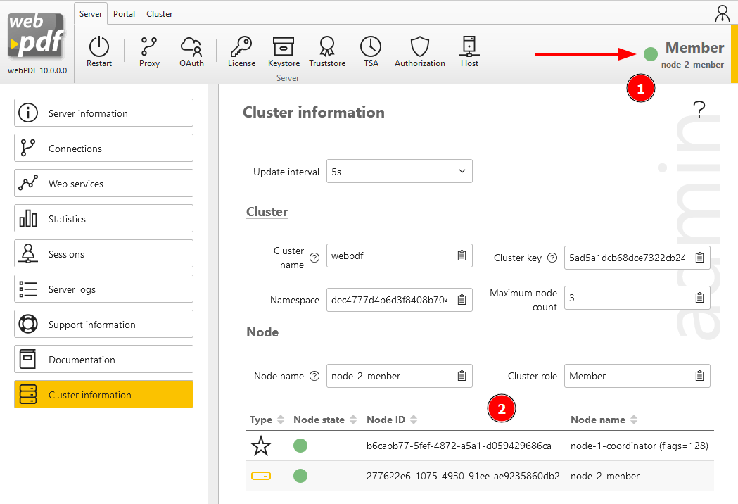Image resolution: width=738 pixels, height=504 pixels.
Task: Select the Keystore icon
Action: coord(284,51)
